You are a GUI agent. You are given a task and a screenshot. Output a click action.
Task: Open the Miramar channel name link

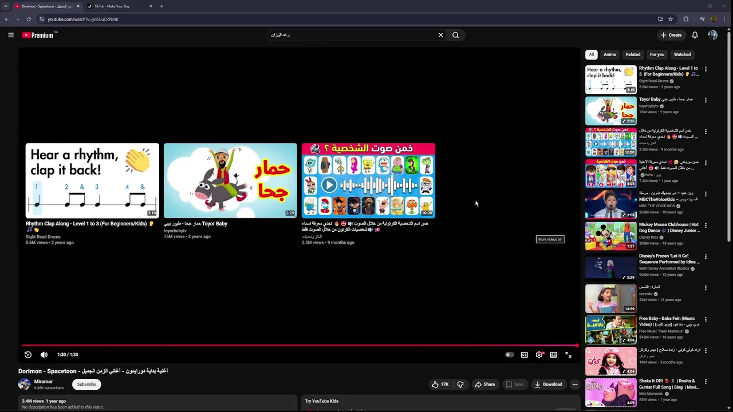tap(44, 382)
